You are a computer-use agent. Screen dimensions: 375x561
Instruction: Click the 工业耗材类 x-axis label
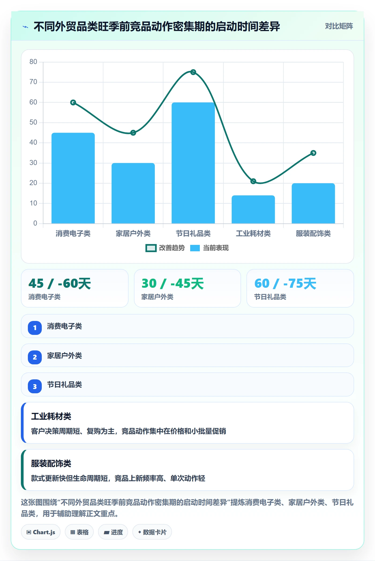(x=253, y=233)
